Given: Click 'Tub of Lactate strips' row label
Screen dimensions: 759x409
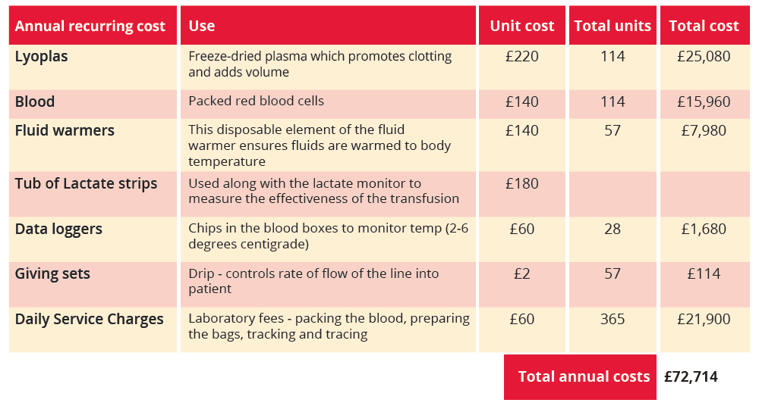Looking at the screenshot, I should tap(87, 183).
